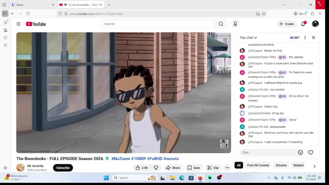Click the #nocuts hashtag link
329x185 pixels.
coord(171,159)
